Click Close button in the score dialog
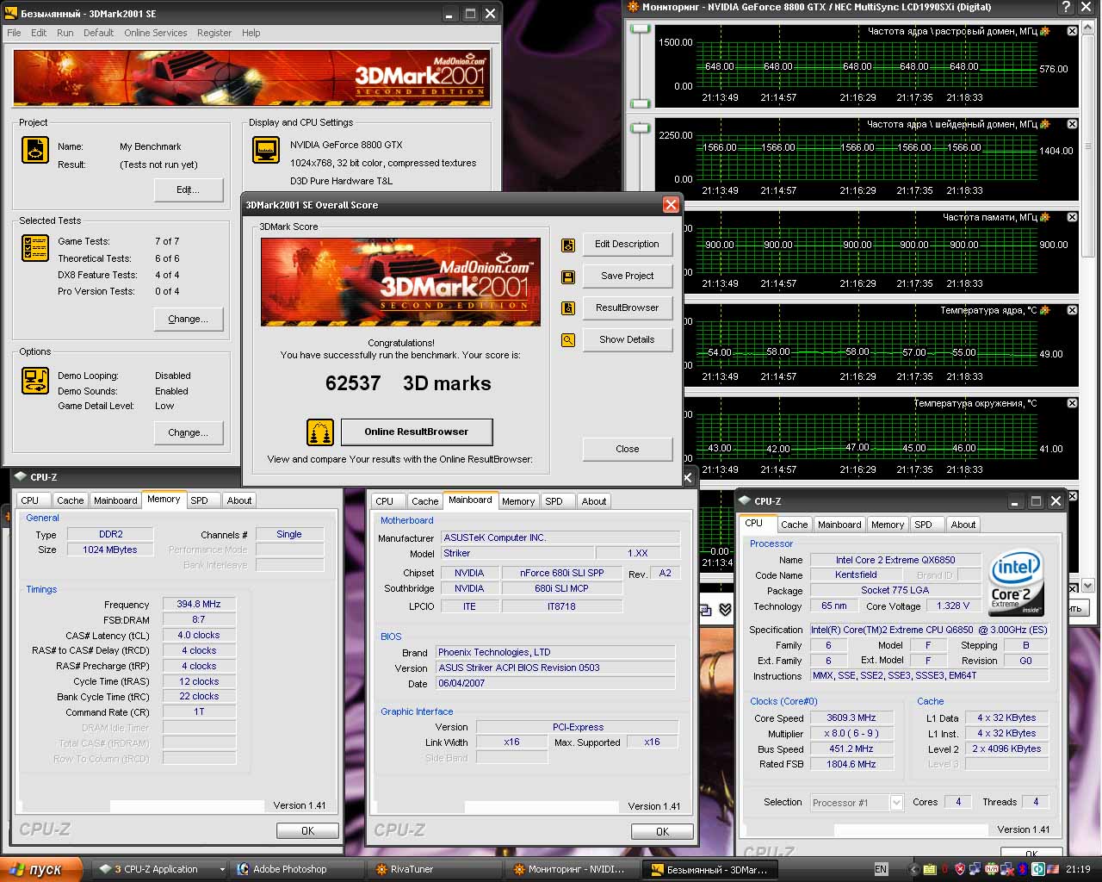1102x882 pixels. 627,450
